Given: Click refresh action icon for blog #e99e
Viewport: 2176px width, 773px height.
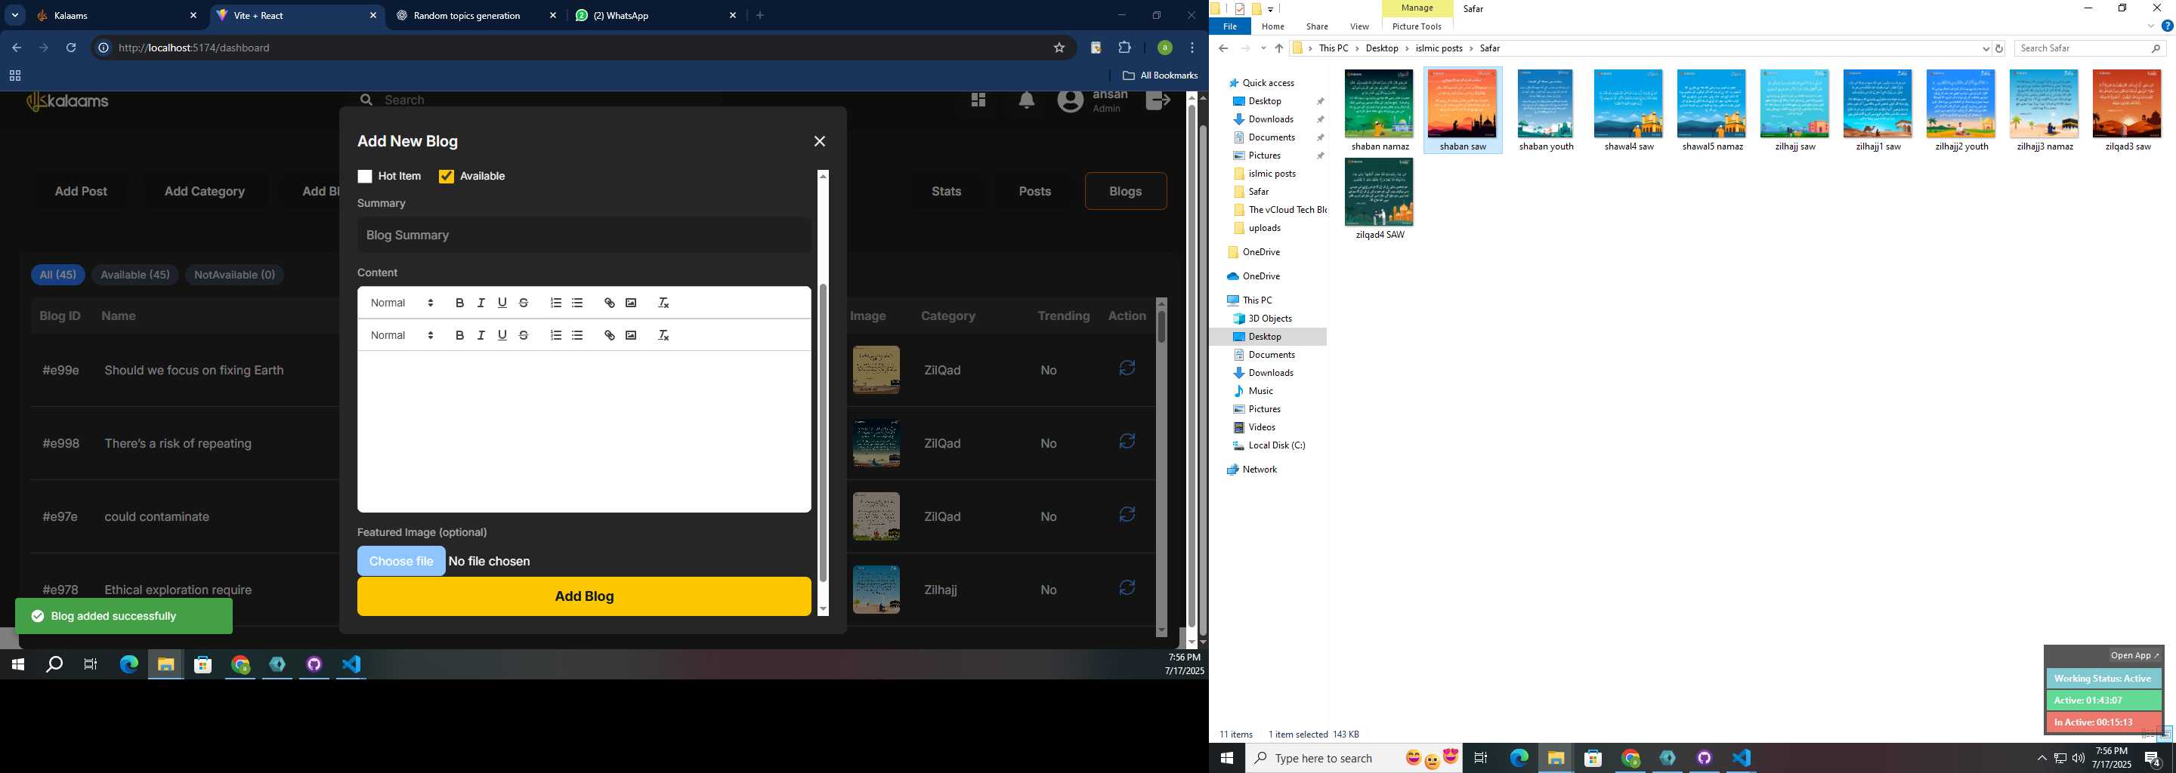Looking at the screenshot, I should [x=1127, y=368].
